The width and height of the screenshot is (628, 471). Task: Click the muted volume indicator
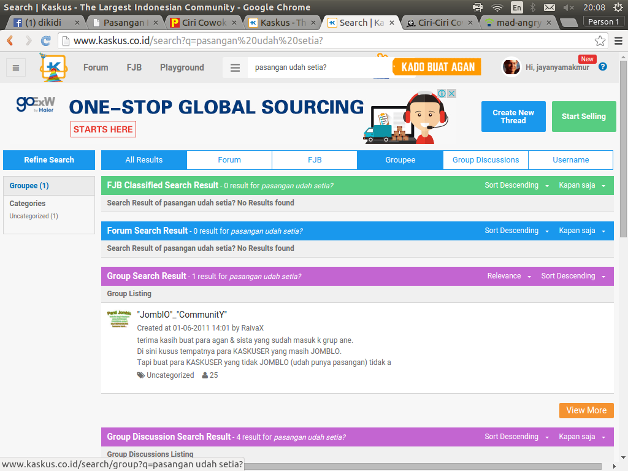click(x=569, y=7)
